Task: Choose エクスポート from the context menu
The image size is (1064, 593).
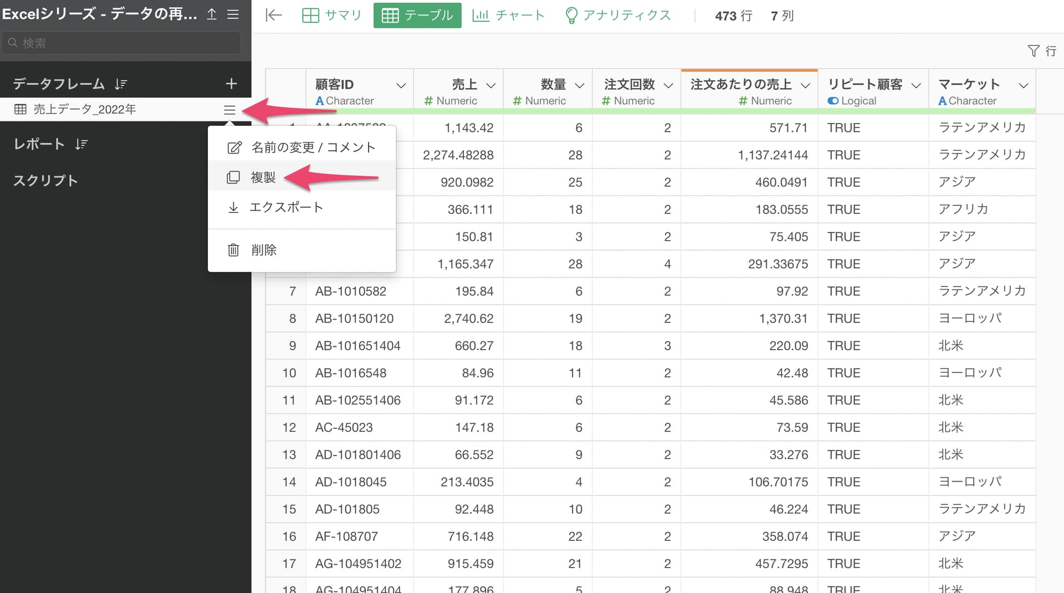Action: (x=302, y=207)
